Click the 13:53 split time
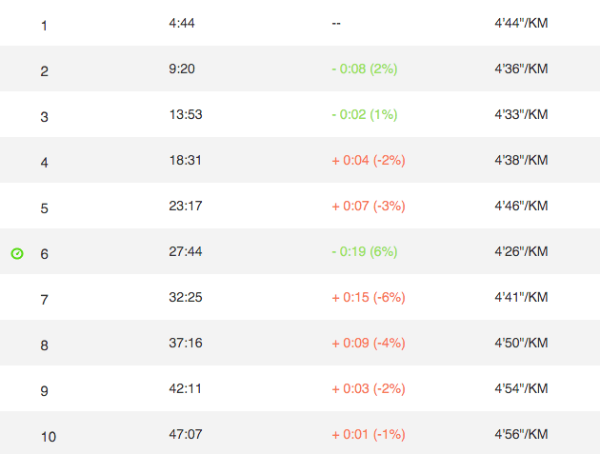This screenshot has height=454, width=600. pos(185,114)
